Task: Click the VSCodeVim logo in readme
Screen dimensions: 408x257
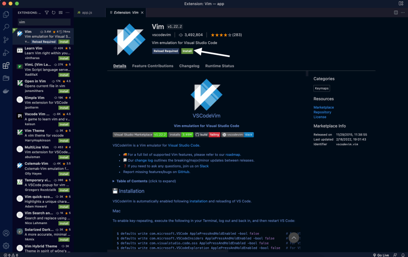Action: pos(206,95)
